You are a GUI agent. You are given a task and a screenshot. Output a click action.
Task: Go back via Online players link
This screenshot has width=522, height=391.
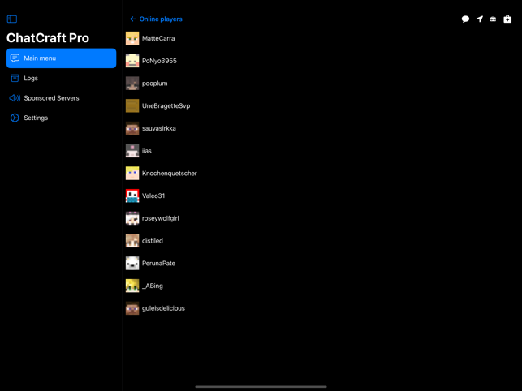click(x=161, y=19)
